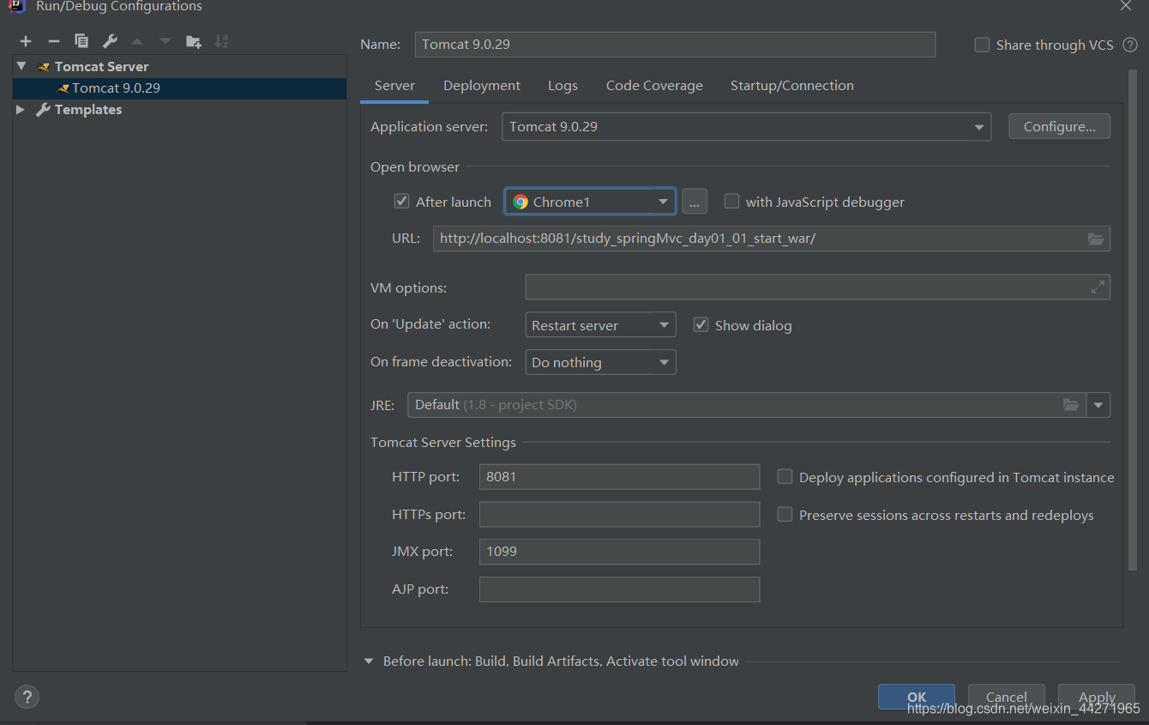Browse URL folder icon
The height and width of the screenshot is (725, 1149).
pyautogui.click(x=1096, y=239)
